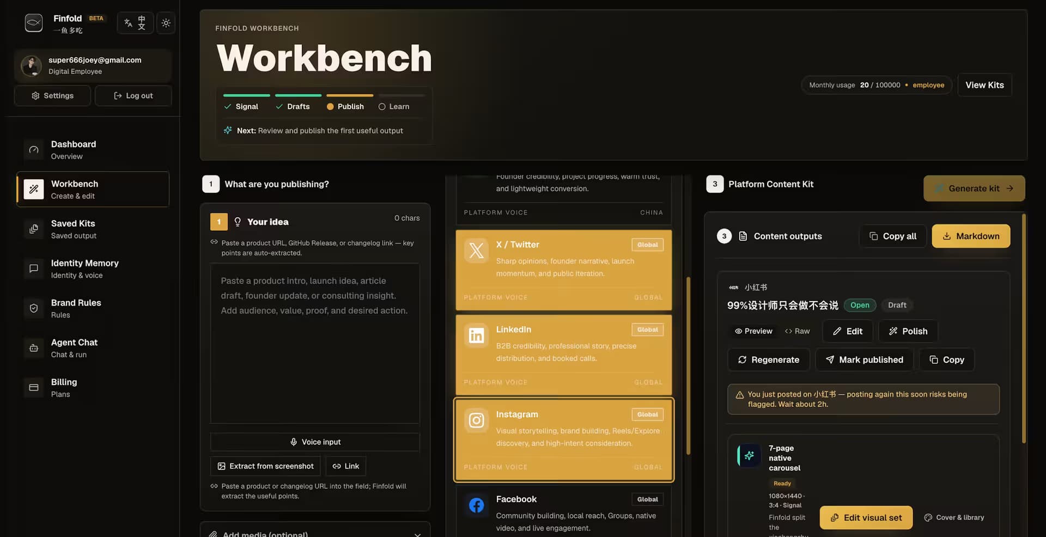This screenshot has width=1046, height=537.
Task: Click the LinkedIn logo icon
Action: (x=476, y=335)
